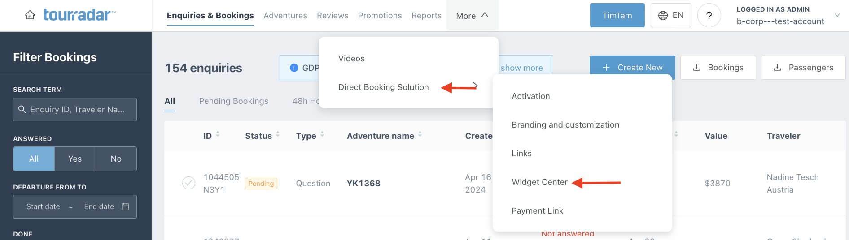Click the $3870 value cell
Screen dimensions: 849x240
tap(718, 184)
